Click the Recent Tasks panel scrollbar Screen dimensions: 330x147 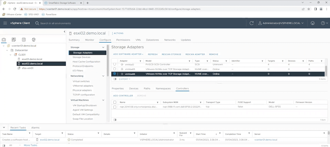pos(329,133)
